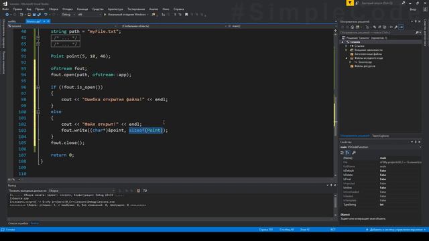Image resolution: width=429 pixels, height=241 pixels.
Task: Expand the collapsed code block at line 65
Action: [x=38, y=44]
